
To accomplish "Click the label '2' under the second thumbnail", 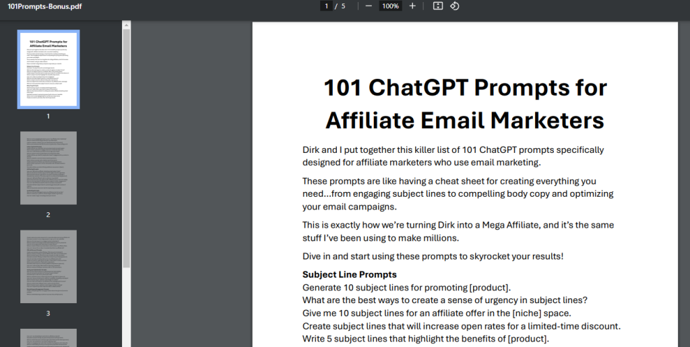I will pyautogui.click(x=49, y=215).
